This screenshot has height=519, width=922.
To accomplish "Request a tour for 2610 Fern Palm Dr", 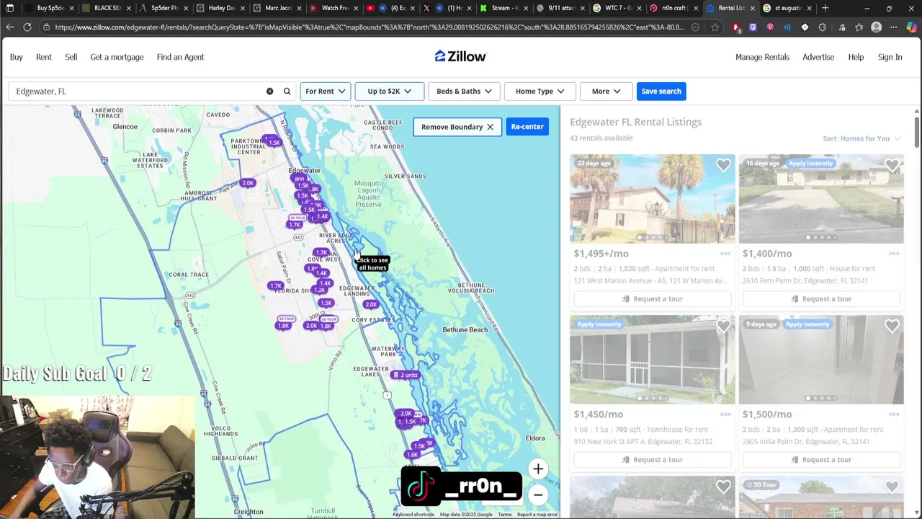I will [820, 299].
